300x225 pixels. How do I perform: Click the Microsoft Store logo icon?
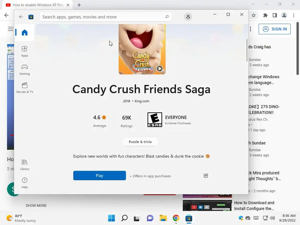[x=31, y=17]
